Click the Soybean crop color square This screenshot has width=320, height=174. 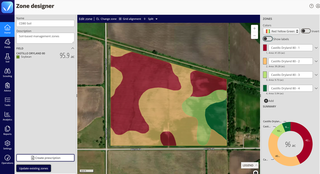point(18,57)
